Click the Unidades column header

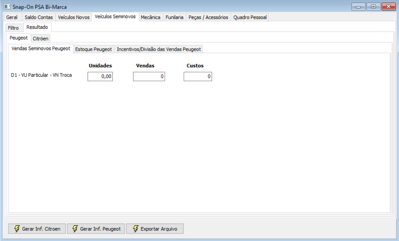point(100,66)
